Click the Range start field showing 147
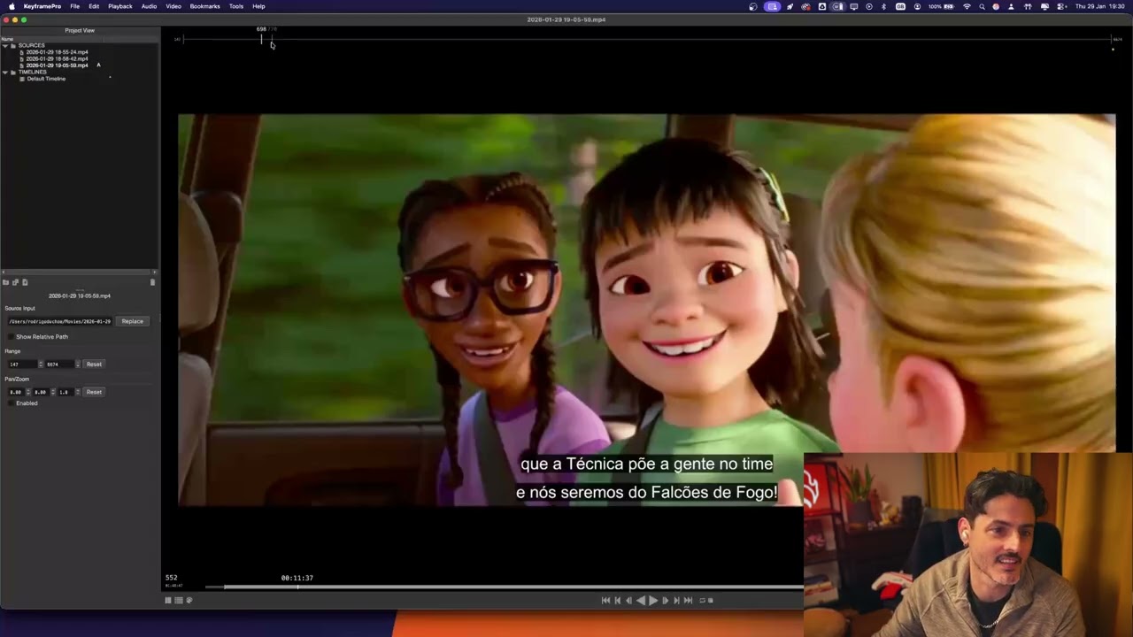1133x637 pixels. pos(22,365)
